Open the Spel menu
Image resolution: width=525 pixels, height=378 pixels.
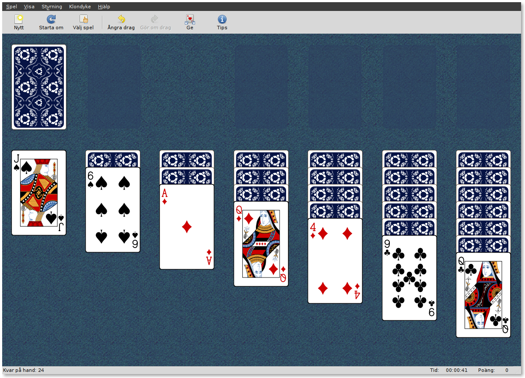pyautogui.click(x=11, y=7)
